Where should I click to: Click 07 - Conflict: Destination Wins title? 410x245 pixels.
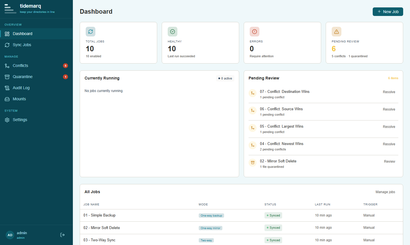click(285, 92)
